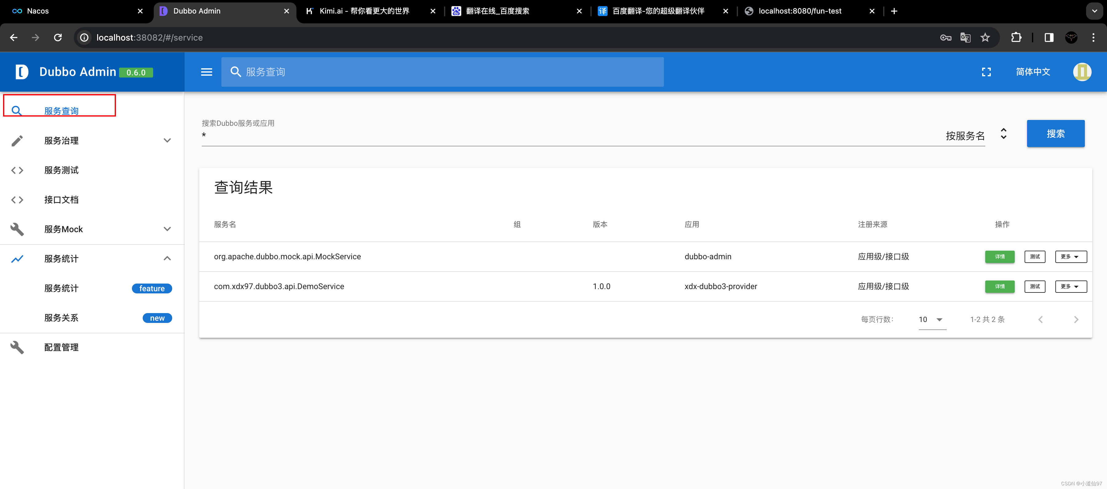1107x489 pixels.
Task: Toggle the browser side panel icon
Action: [1049, 38]
